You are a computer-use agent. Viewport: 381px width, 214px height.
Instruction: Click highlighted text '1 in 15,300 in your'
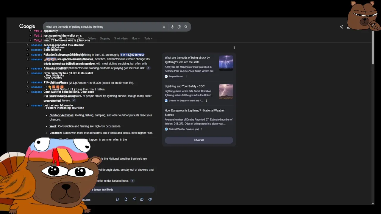[132, 55]
